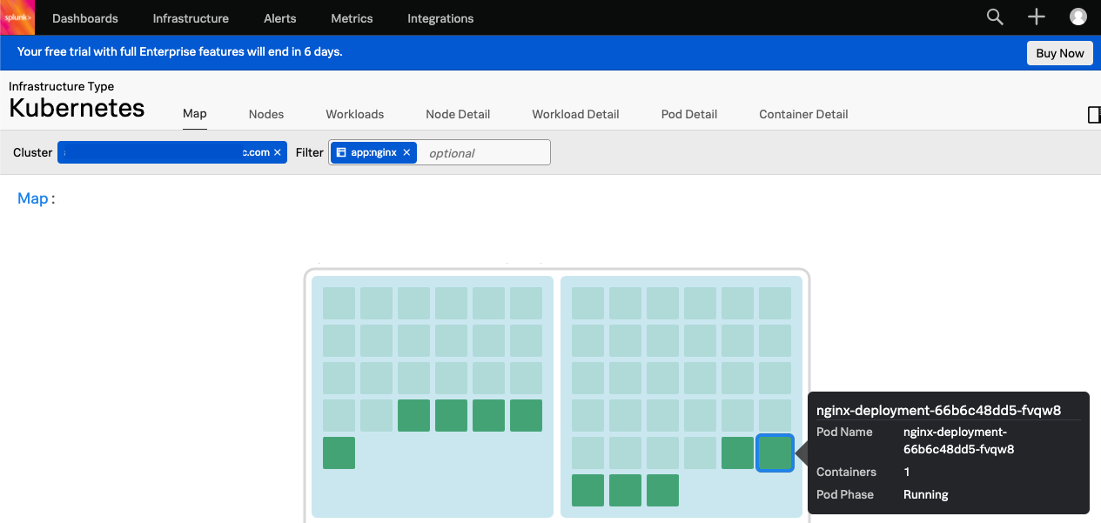Click the Pod Phase Running value
The image size is (1101, 523).
point(926,494)
